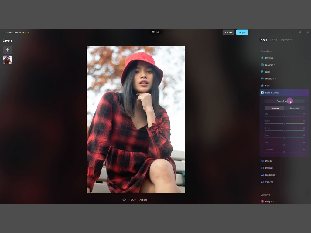Open the Structure AI tool
Screen dimensions: 311x233
click(x=269, y=79)
